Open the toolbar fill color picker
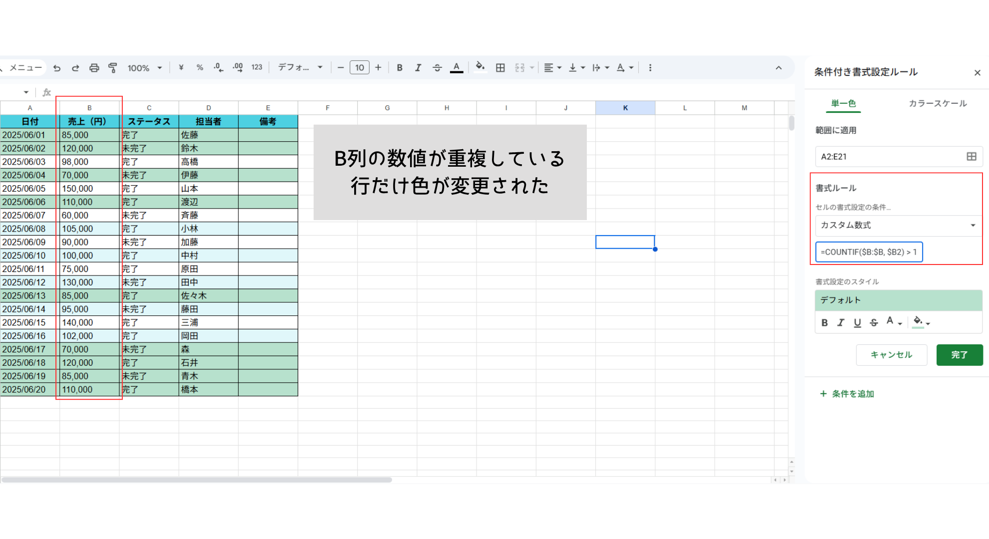The height and width of the screenshot is (539, 989). 480,67
